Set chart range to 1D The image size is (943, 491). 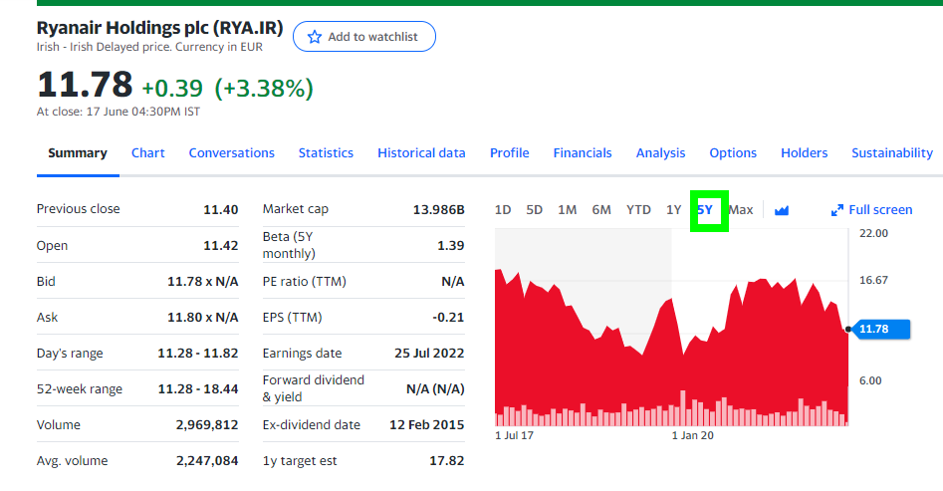(503, 210)
